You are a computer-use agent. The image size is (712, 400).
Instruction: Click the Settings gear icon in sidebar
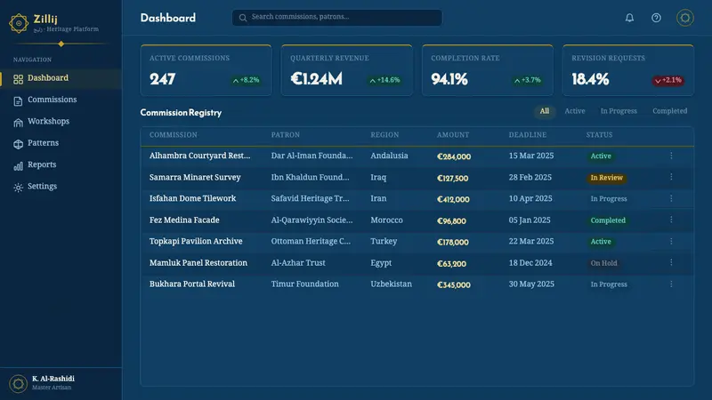coord(18,188)
